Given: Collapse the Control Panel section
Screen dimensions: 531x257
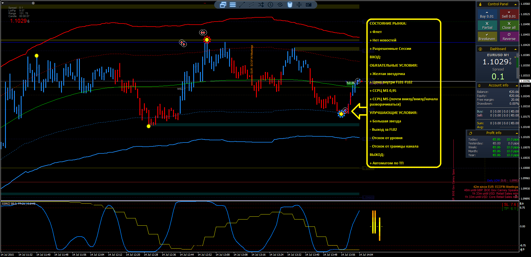Looking at the screenshot, I should click(x=515, y=4).
